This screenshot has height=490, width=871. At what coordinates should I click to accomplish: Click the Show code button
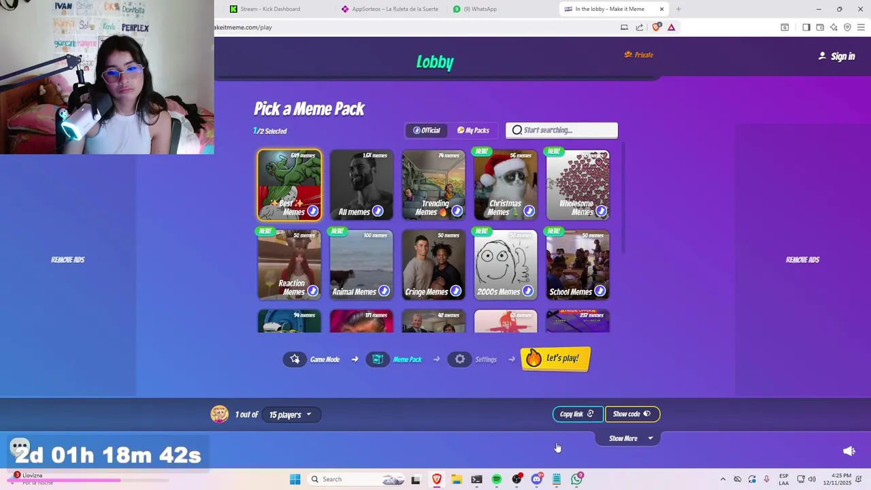click(x=631, y=414)
